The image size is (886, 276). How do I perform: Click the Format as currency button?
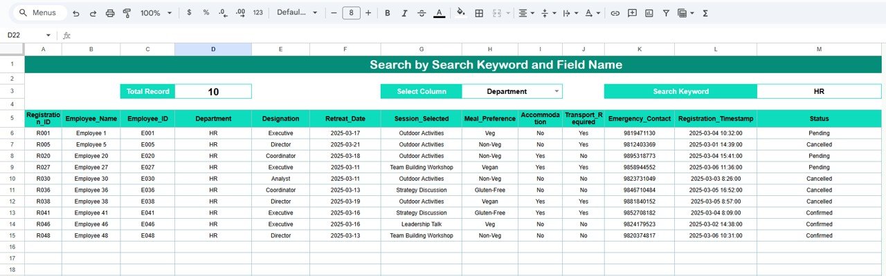tap(189, 13)
